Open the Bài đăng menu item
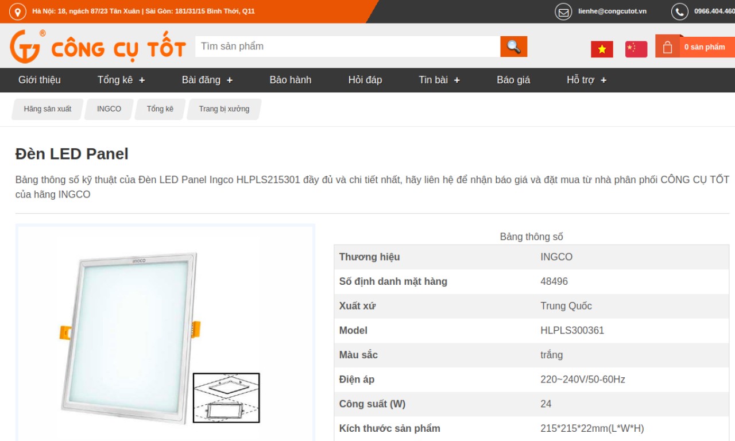 tap(201, 80)
